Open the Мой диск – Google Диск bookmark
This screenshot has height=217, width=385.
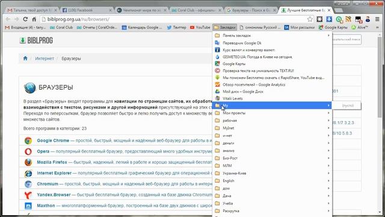(x=272, y=91)
